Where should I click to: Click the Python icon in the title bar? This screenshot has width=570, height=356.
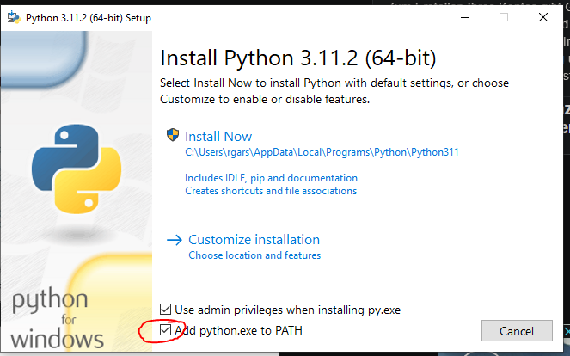(x=15, y=15)
